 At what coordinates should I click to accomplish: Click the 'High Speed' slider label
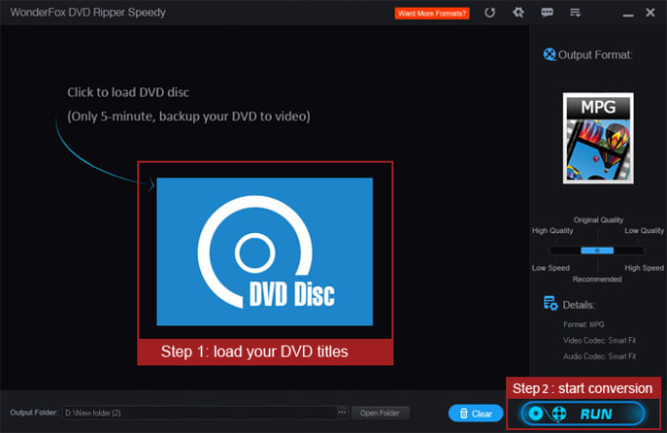643,267
